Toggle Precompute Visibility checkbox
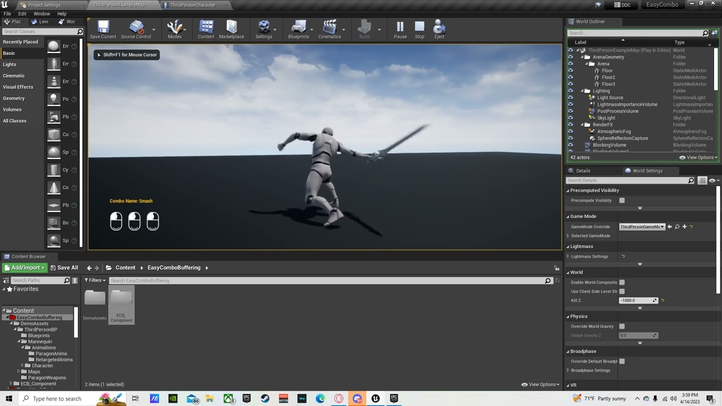The height and width of the screenshot is (406, 722). click(x=622, y=200)
